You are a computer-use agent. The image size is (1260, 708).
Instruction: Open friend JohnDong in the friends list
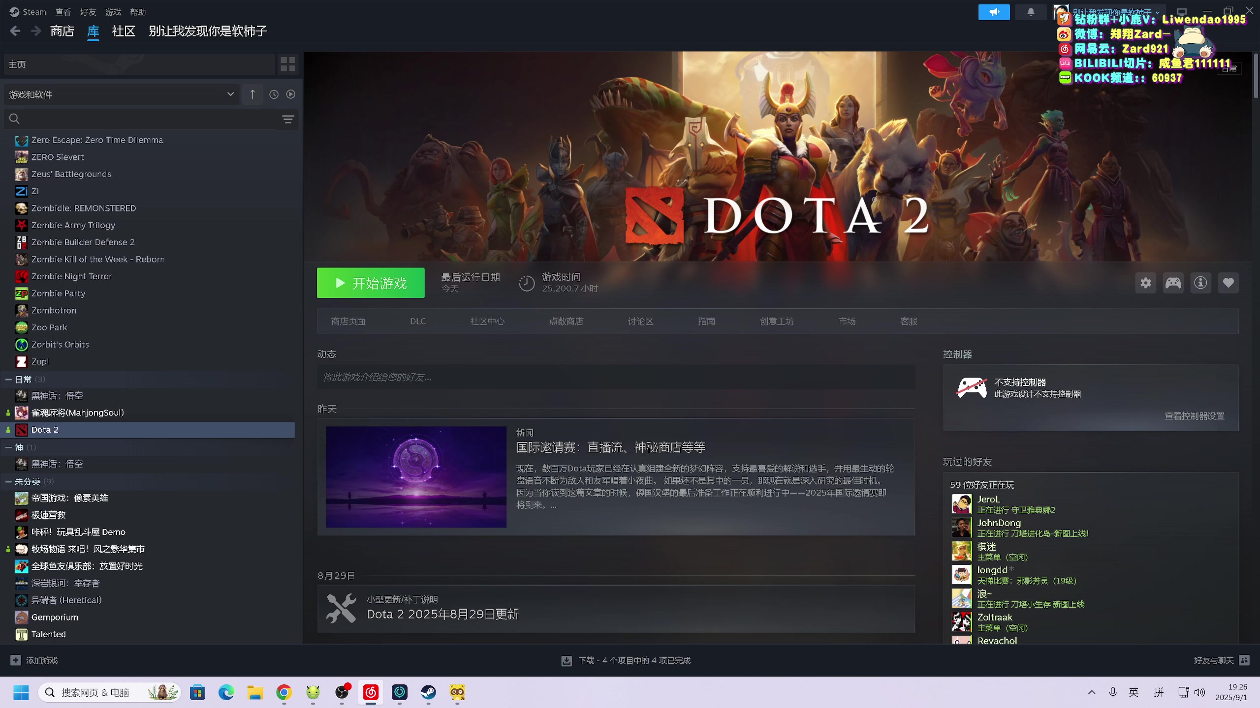coord(999,523)
